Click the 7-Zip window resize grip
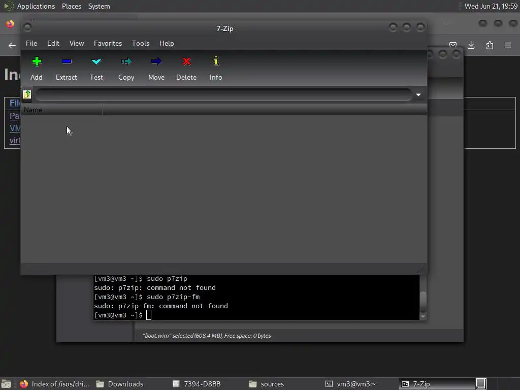Screen dimensions: 520x390 coord(421,269)
